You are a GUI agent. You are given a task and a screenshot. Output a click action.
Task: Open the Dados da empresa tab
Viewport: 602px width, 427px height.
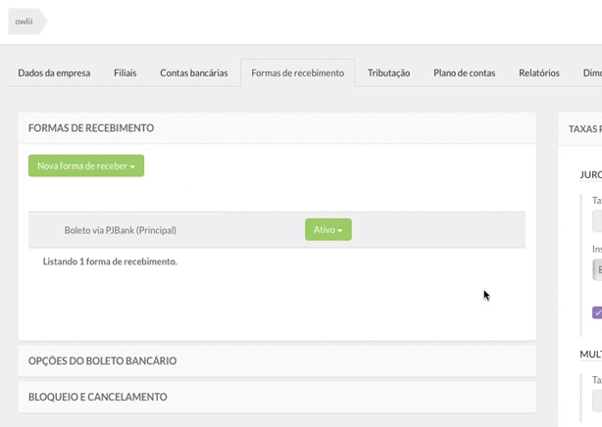pos(54,72)
